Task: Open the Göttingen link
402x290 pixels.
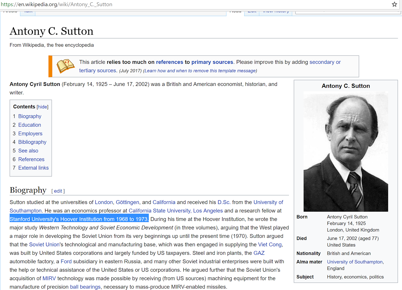Action: [x=127, y=202]
